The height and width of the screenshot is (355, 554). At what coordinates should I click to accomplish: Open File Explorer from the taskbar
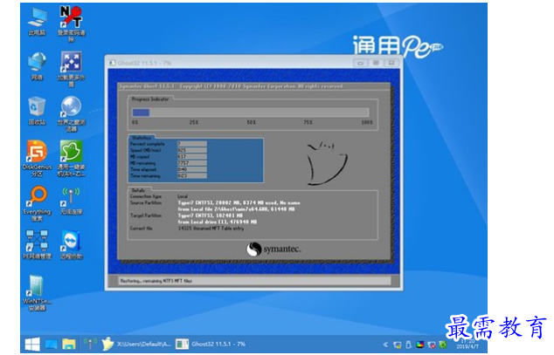pos(69,344)
